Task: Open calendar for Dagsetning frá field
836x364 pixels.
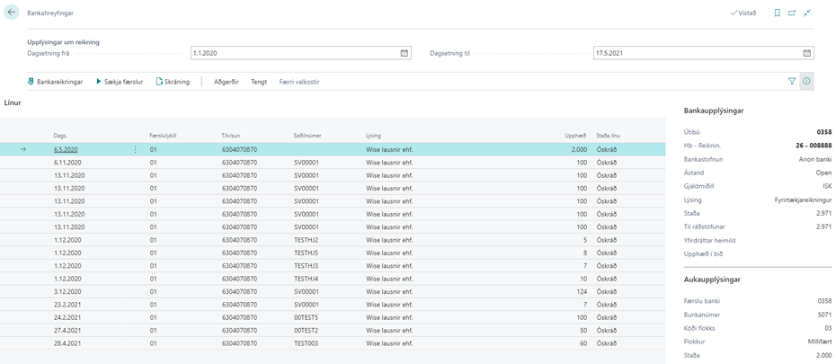Action: point(405,53)
